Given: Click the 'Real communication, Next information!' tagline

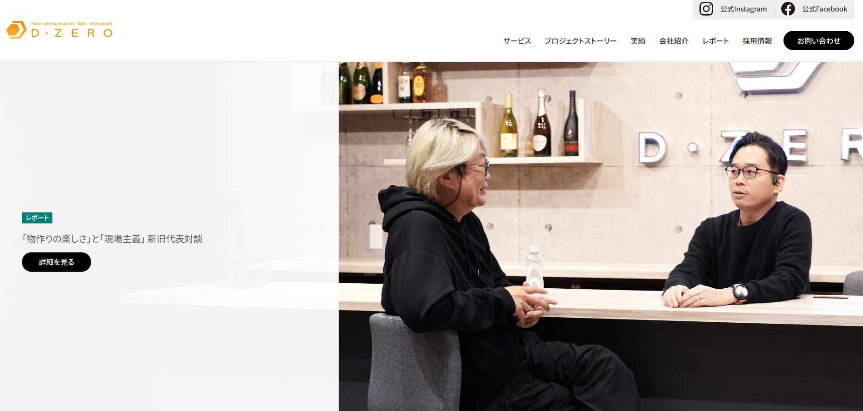Looking at the screenshot, I should pyautogui.click(x=72, y=23).
